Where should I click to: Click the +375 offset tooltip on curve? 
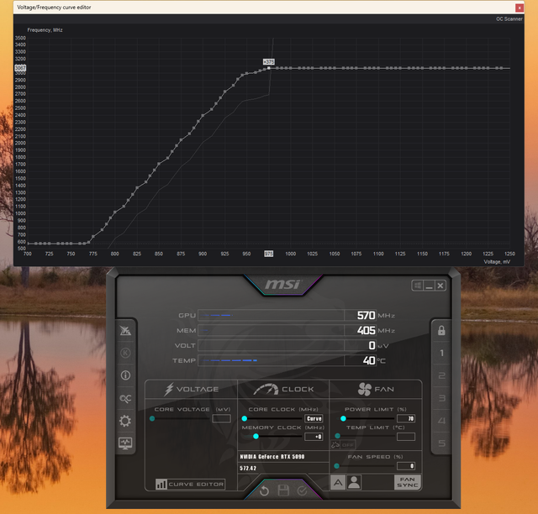269,61
